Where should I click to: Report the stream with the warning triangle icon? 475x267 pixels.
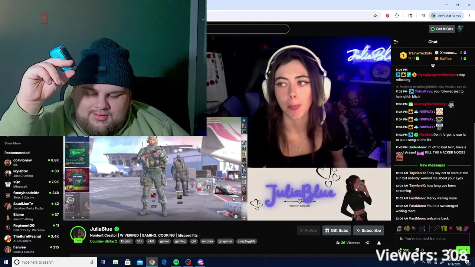(x=379, y=243)
